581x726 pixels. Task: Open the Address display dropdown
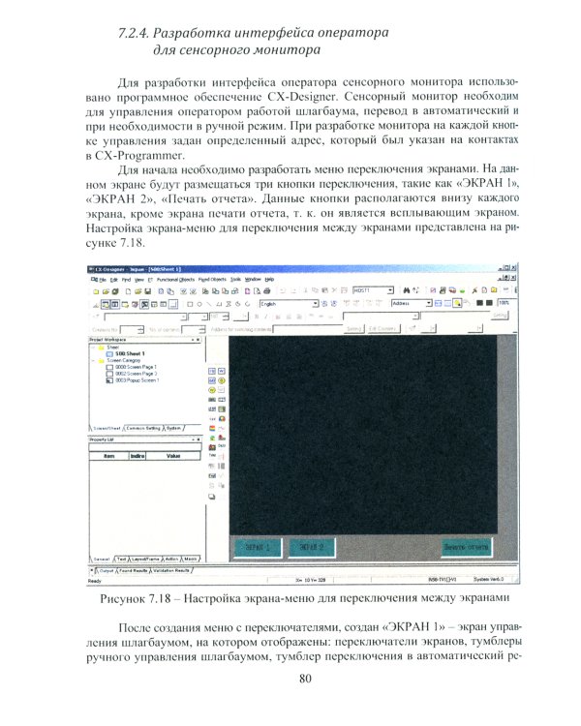429,303
